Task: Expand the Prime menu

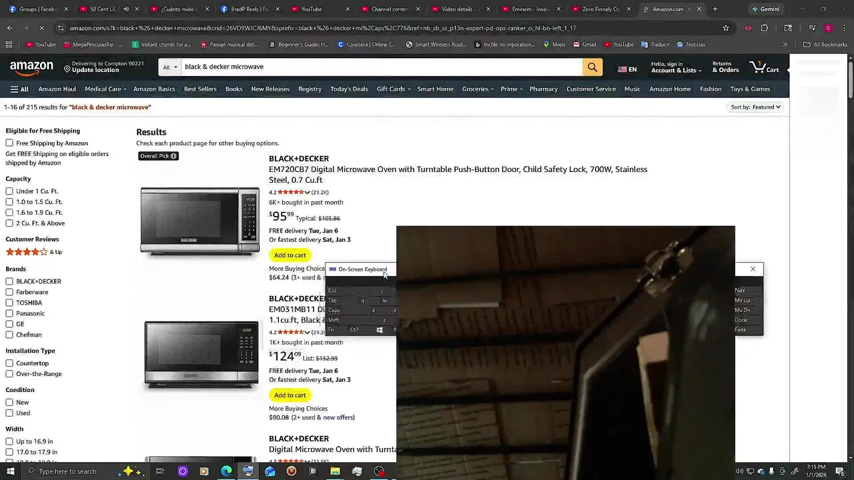Action: [512, 89]
